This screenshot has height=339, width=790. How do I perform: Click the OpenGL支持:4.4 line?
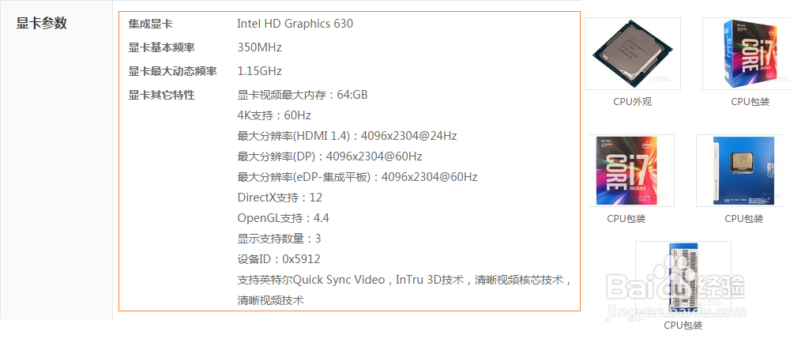283,218
